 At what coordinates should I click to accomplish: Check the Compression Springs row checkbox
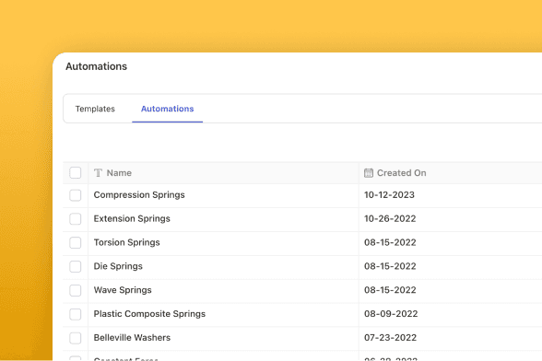[x=76, y=195]
